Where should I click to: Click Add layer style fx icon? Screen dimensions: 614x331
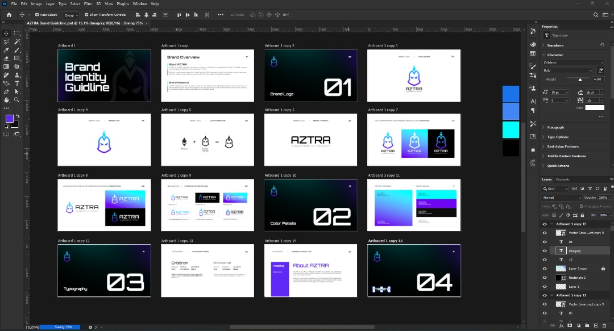pos(561,325)
